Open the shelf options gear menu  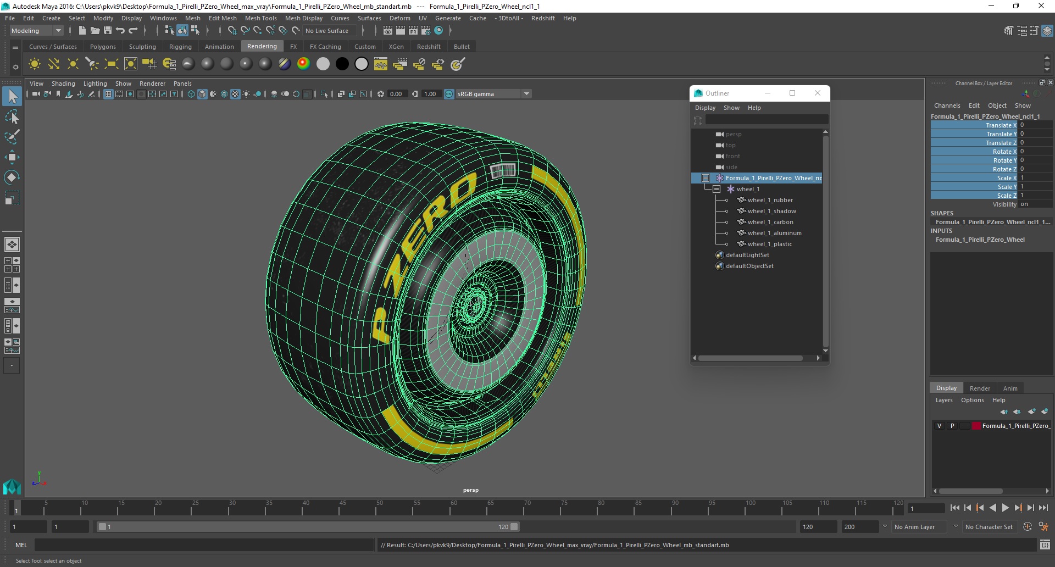point(15,67)
